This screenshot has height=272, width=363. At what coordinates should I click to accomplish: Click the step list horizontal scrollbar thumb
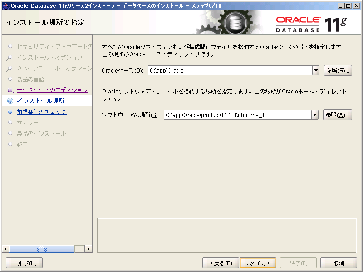tap(42, 249)
